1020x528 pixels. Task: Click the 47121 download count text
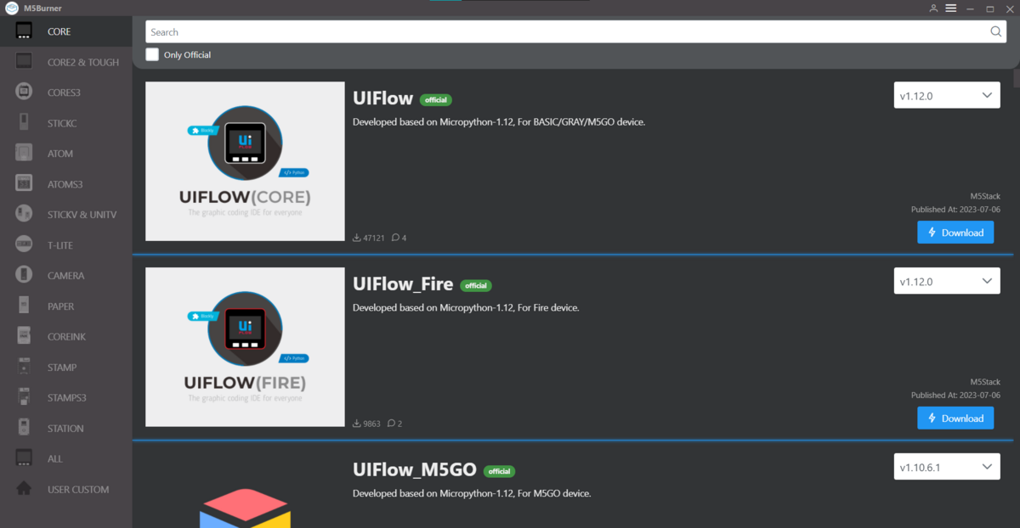click(x=374, y=239)
